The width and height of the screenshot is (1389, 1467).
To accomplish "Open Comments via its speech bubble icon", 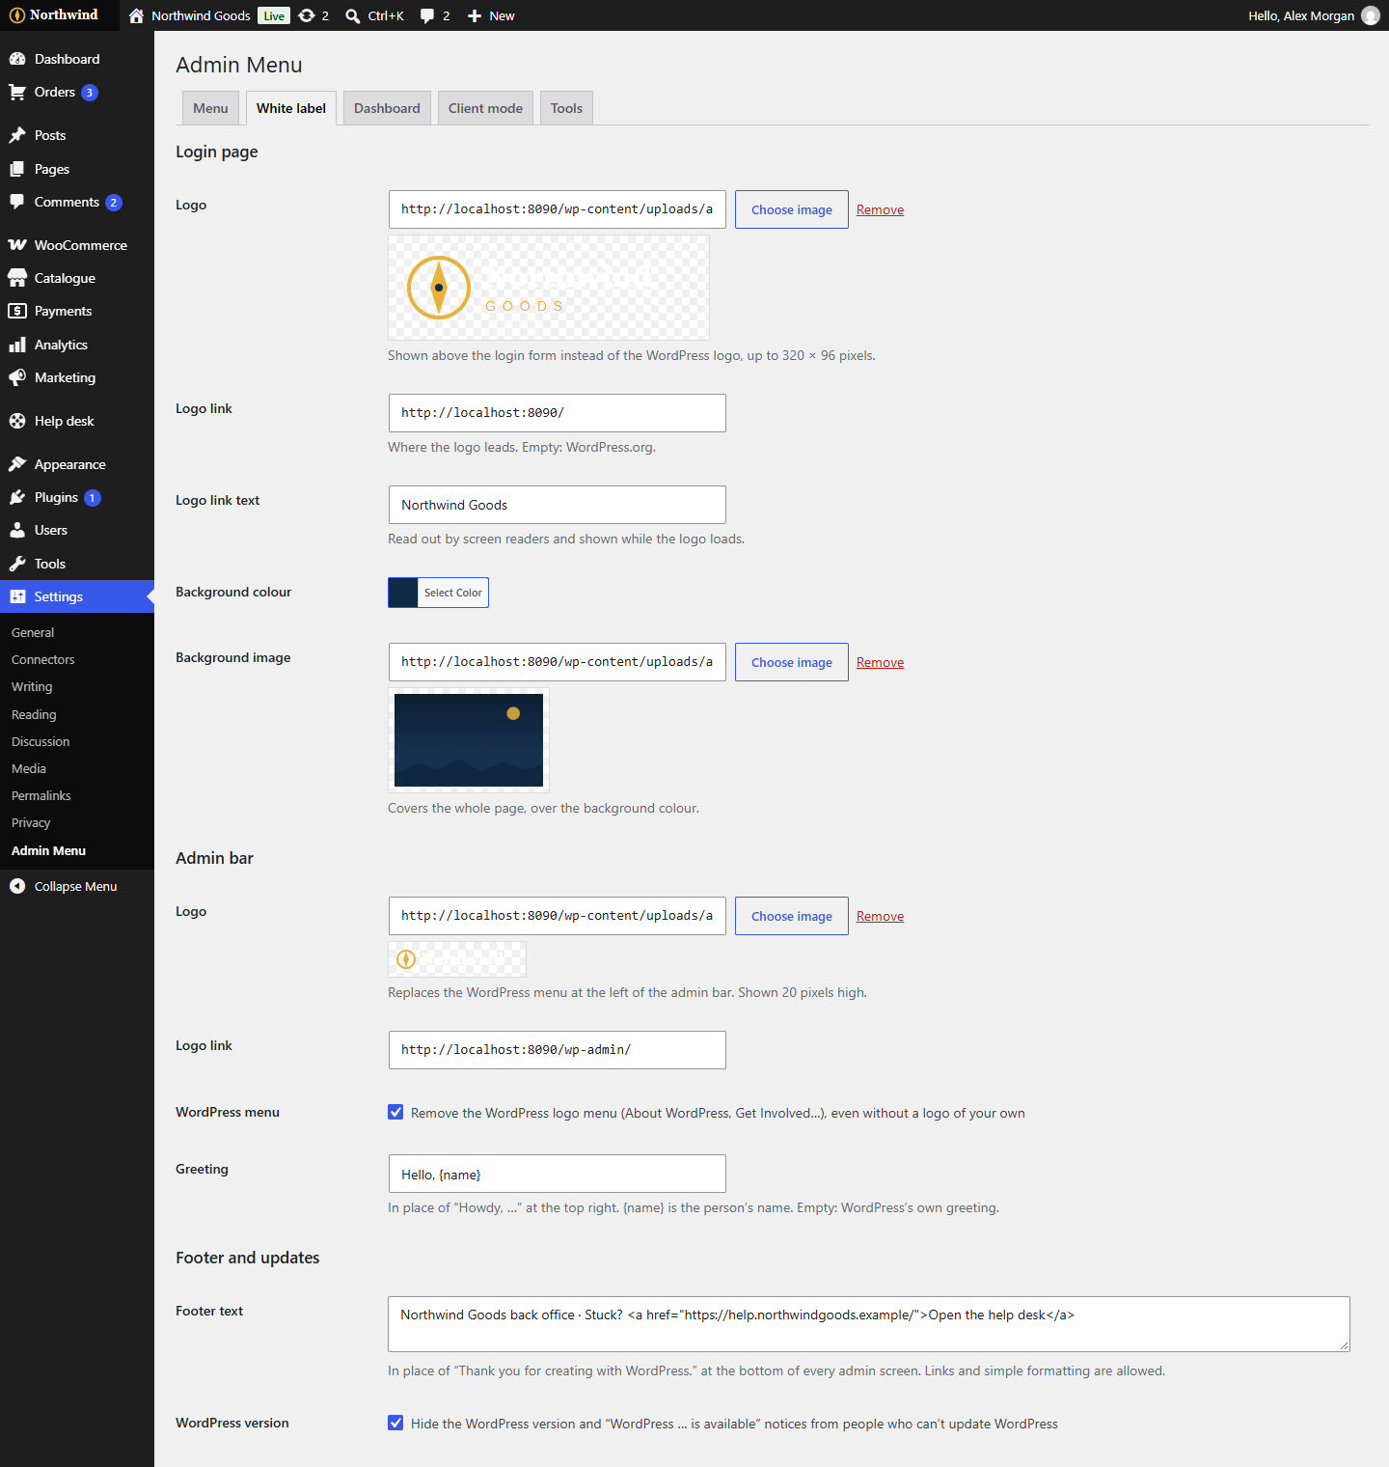I will 17,203.
